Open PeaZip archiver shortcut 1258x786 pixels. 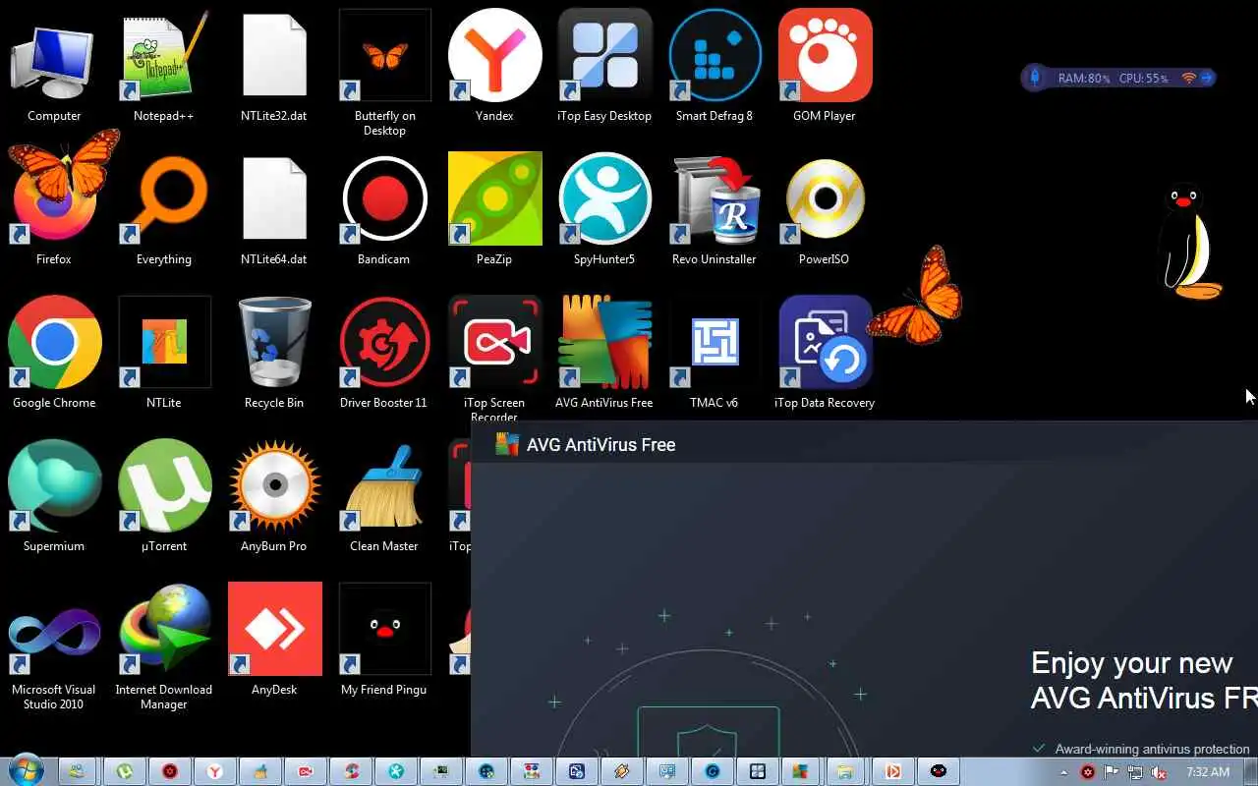[x=494, y=209]
